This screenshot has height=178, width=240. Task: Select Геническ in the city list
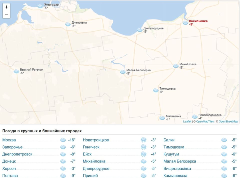point(91,147)
